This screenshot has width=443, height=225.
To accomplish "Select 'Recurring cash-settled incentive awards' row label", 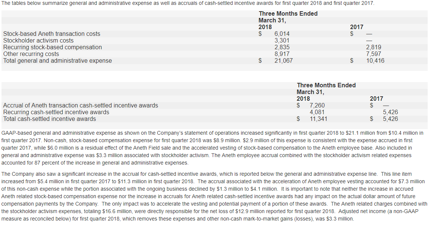I will [x=56, y=112].
